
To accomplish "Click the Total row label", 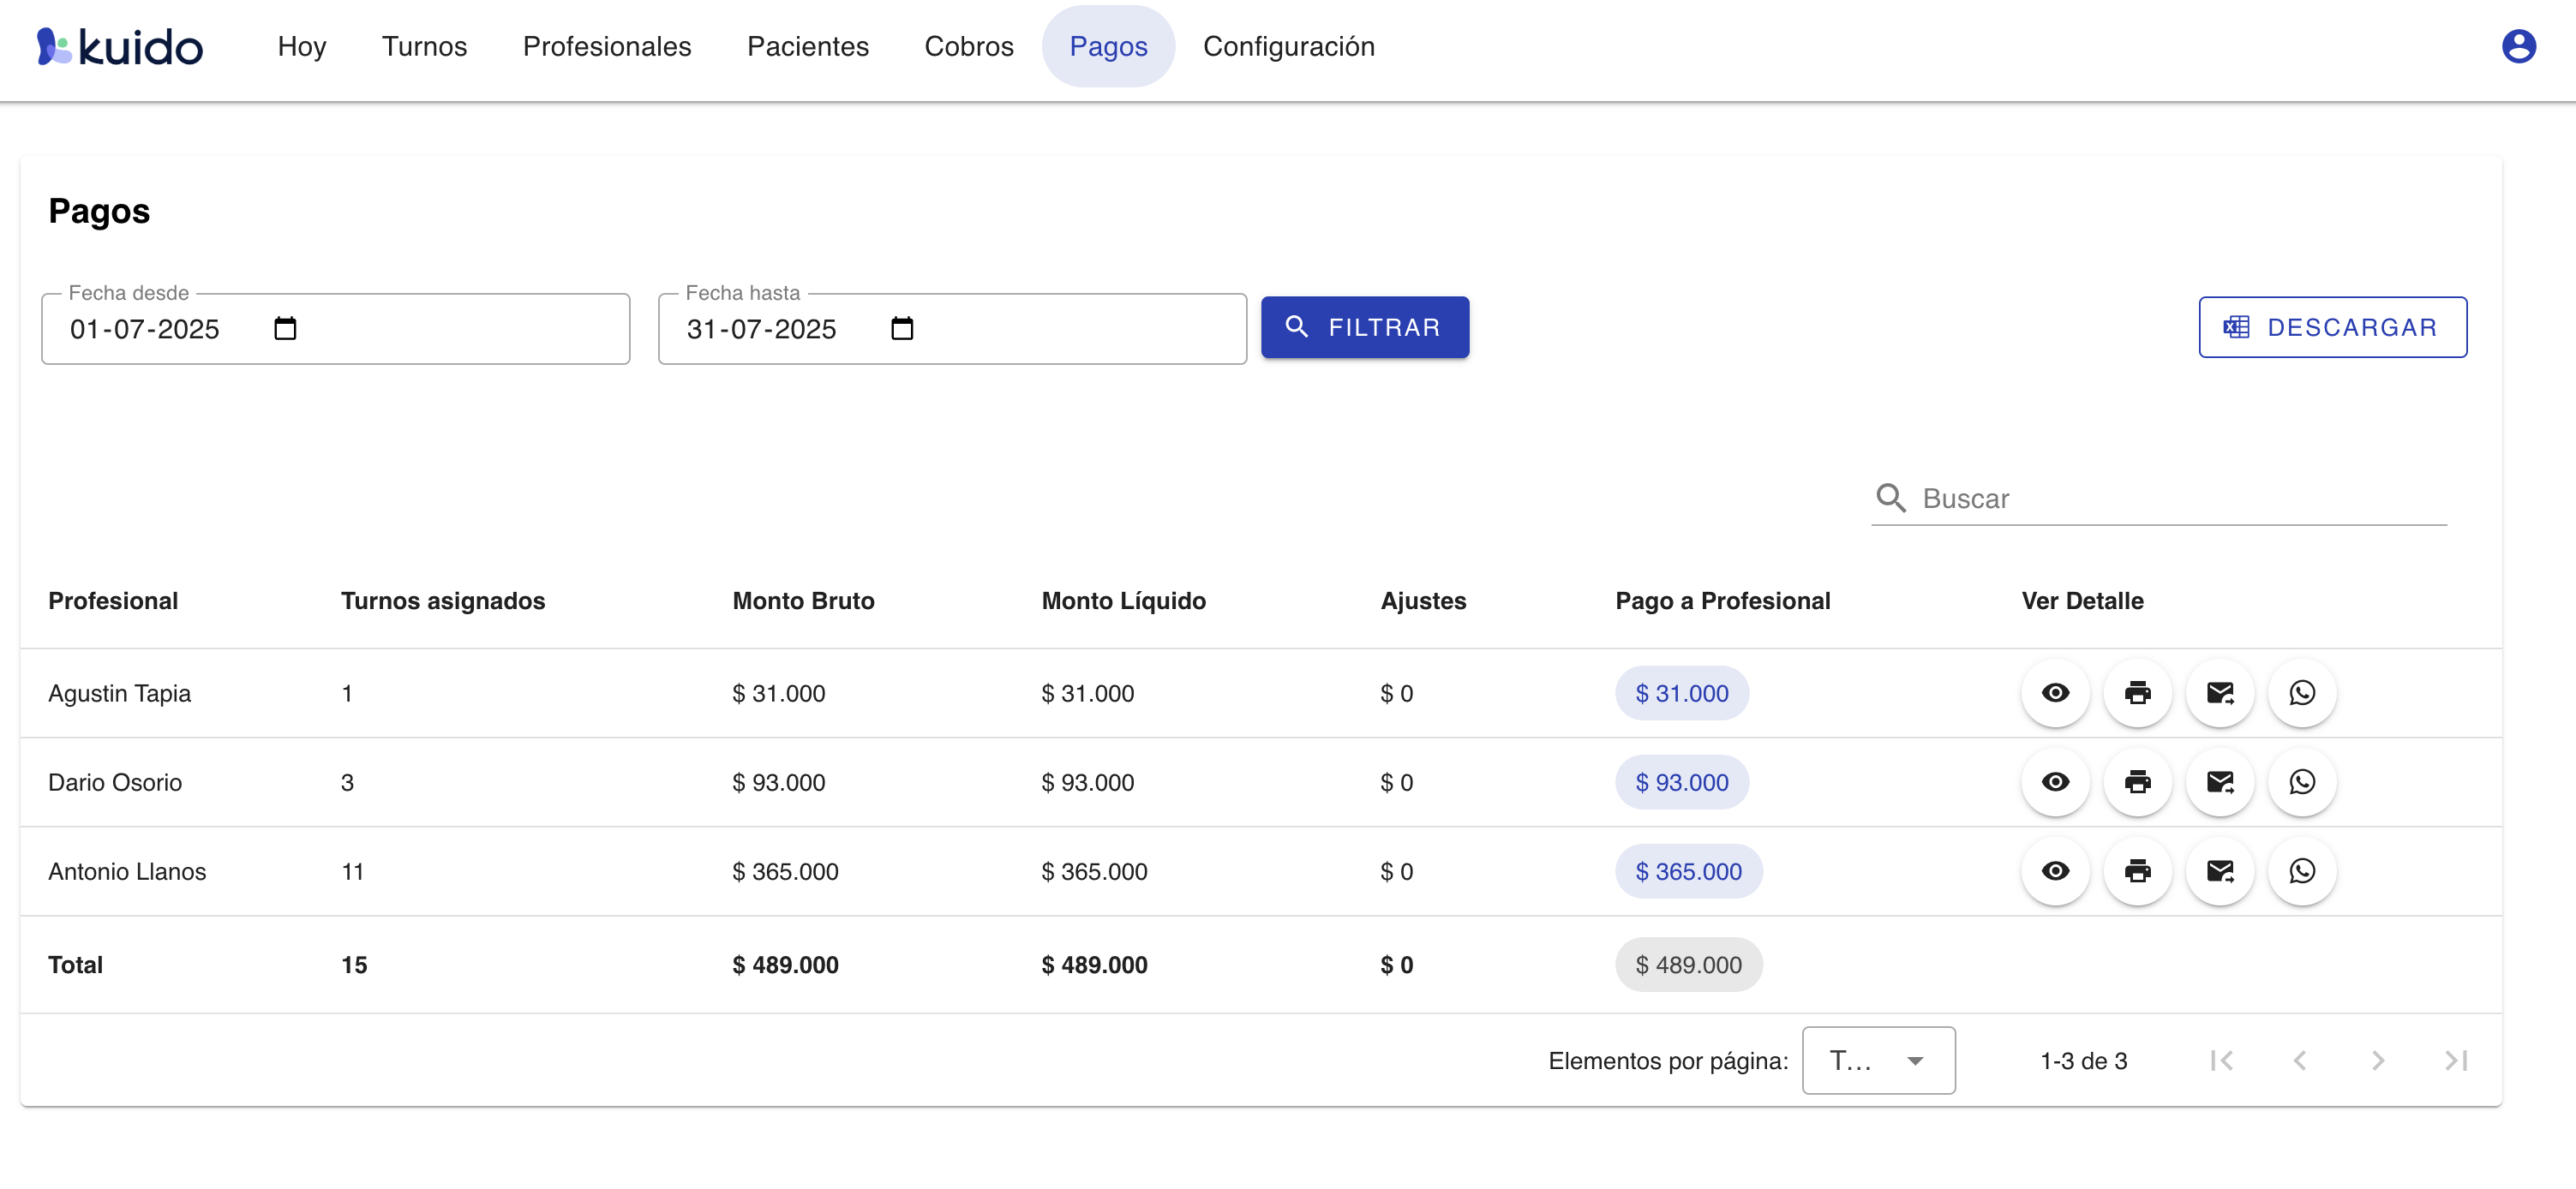I will coord(75,964).
